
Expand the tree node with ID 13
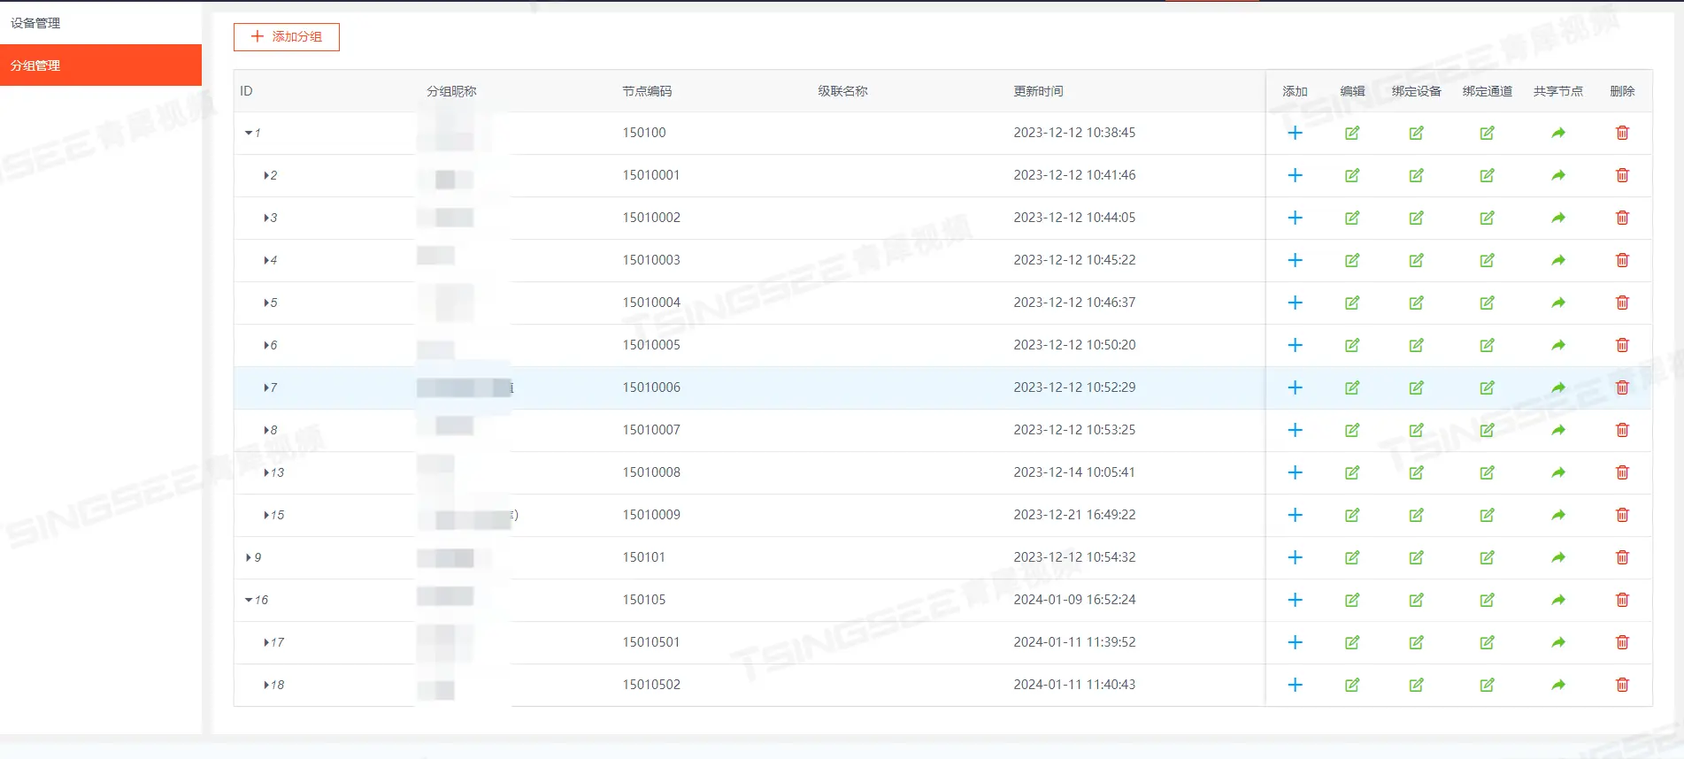pyautogui.click(x=266, y=472)
